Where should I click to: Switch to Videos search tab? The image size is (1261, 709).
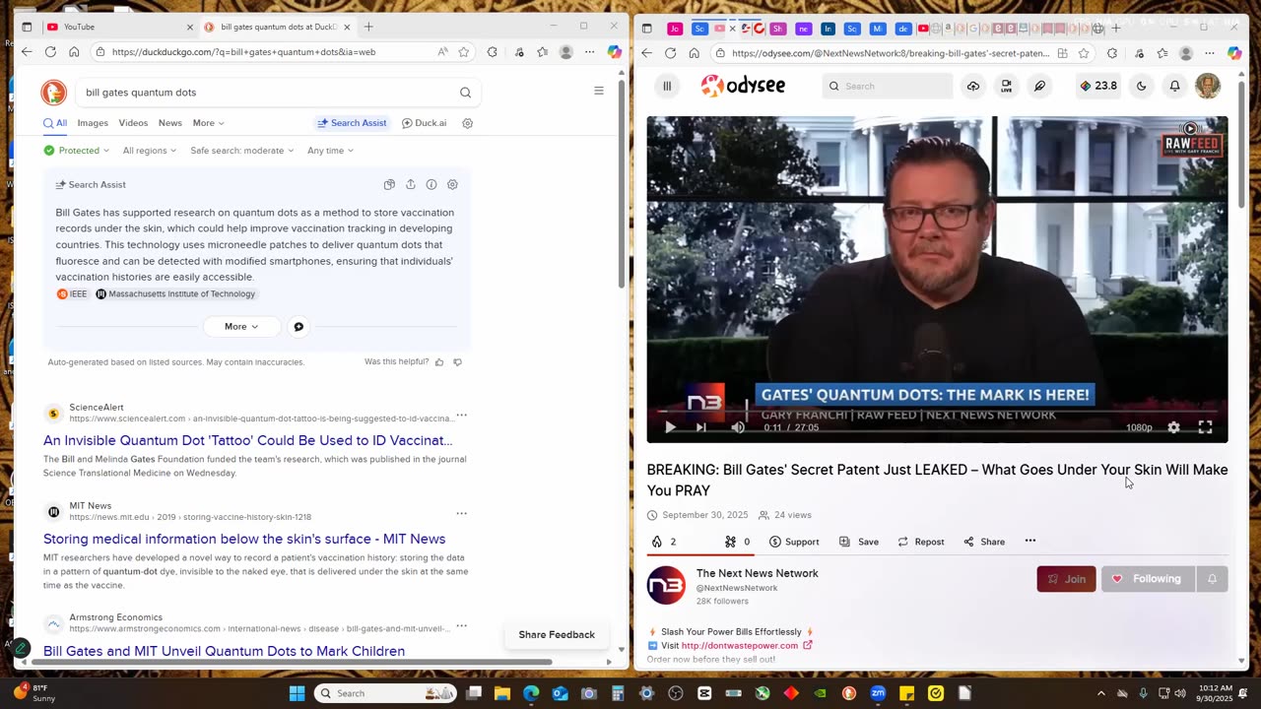pos(133,123)
